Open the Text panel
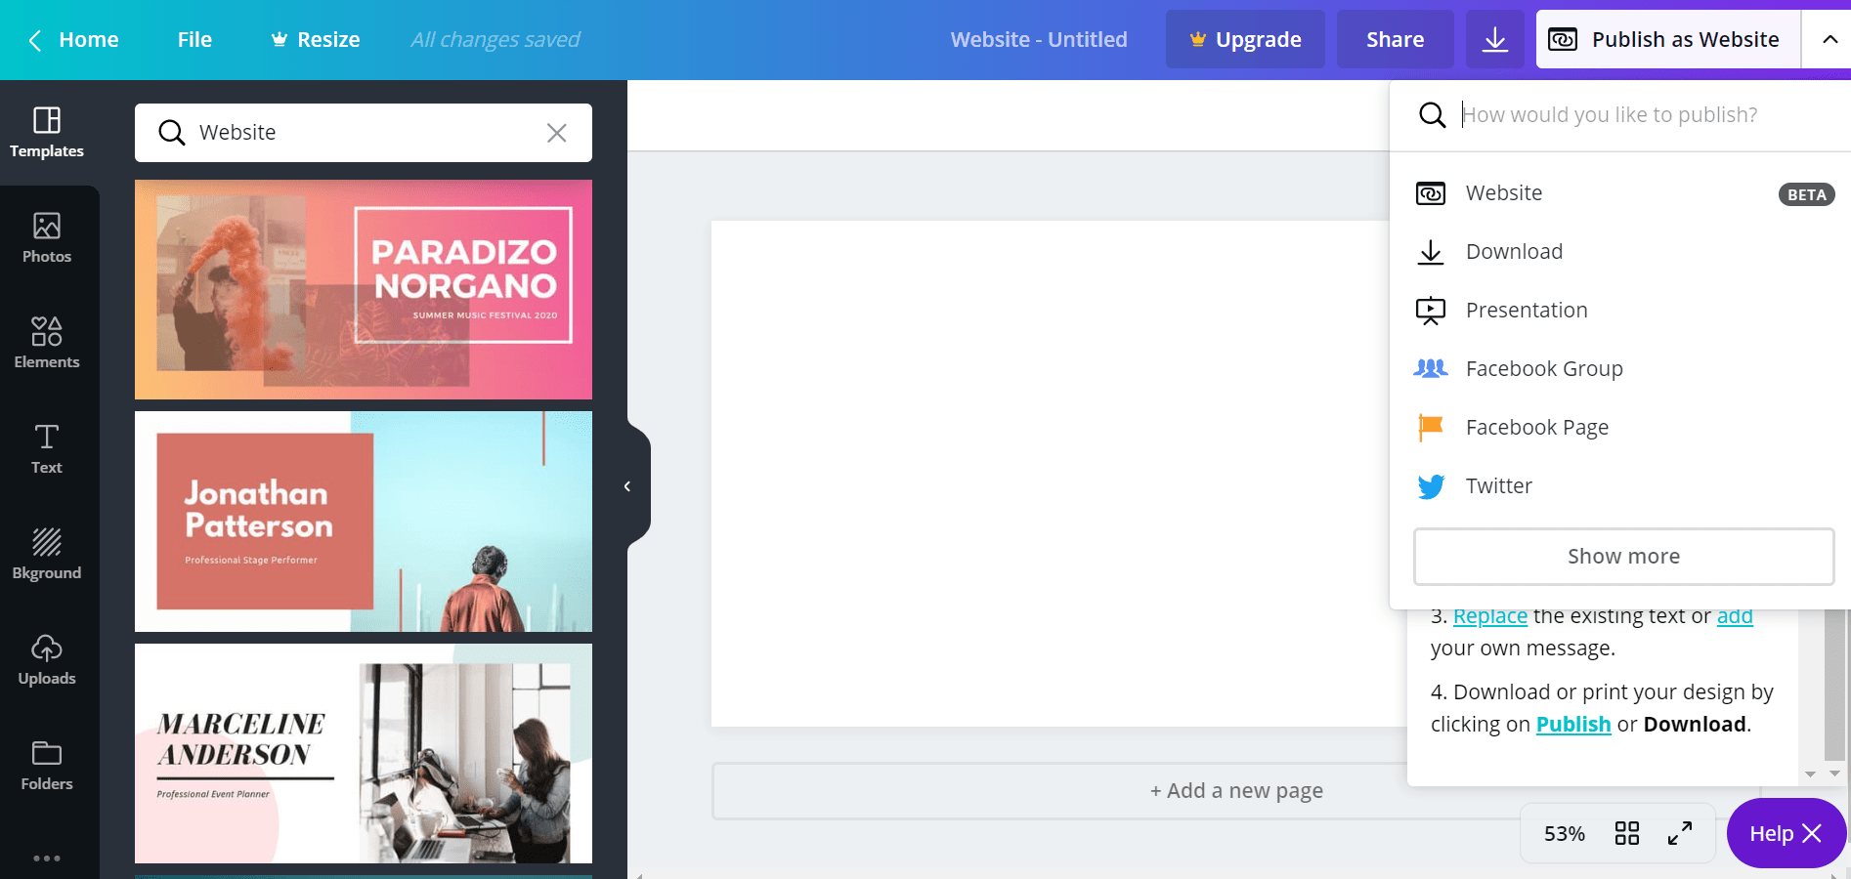This screenshot has width=1851, height=879. click(x=46, y=448)
